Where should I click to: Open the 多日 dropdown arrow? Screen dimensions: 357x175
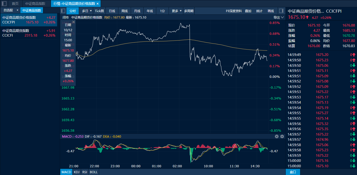coord(91,11)
